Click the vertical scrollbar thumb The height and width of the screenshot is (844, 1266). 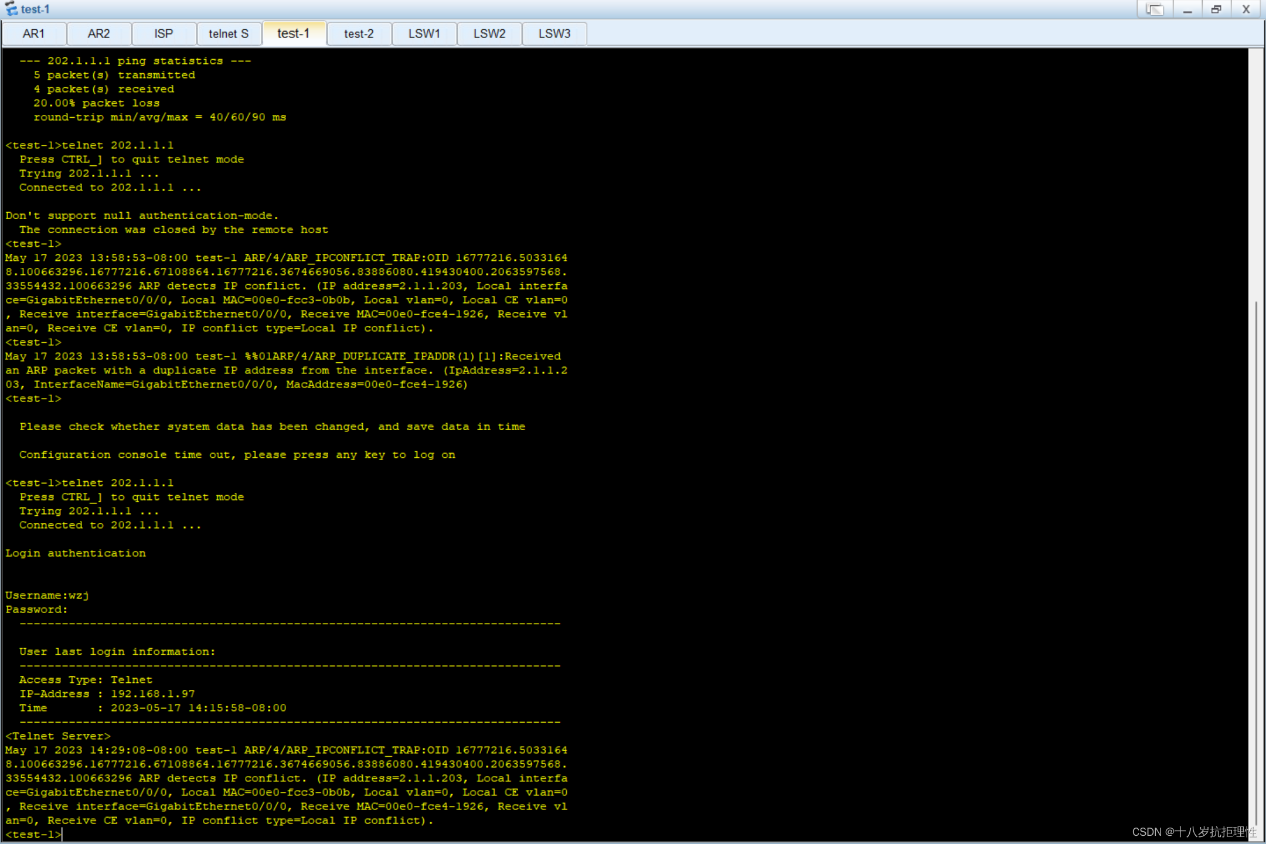[1256, 563]
